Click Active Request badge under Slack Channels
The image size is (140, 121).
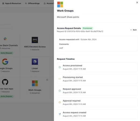(x=6, y=53)
